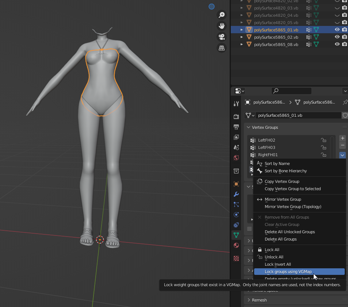This screenshot has width=348, height=307.
Task: Open Output properties tab
Action: point(236,127)
